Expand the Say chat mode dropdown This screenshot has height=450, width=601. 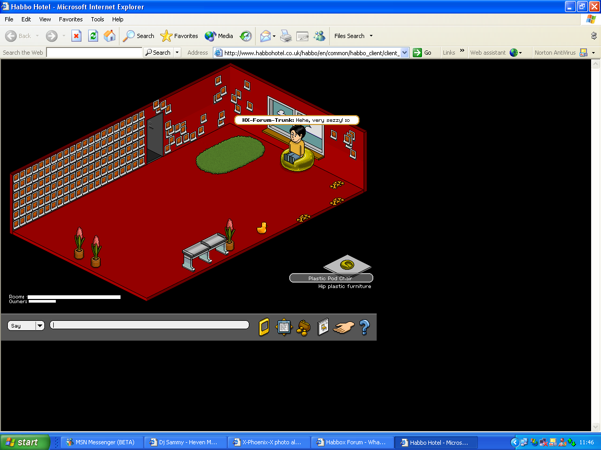[40, 326]
